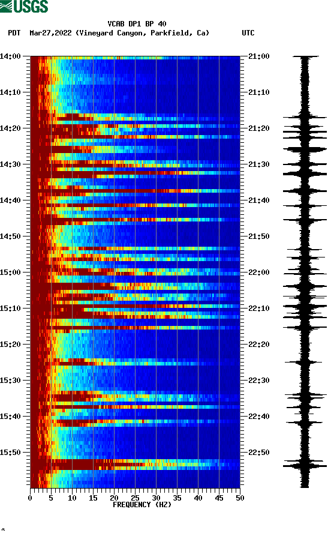Click the 15:50 PDT time label
The height and width of the screenshot is (536, 331).
click(10, 452)
